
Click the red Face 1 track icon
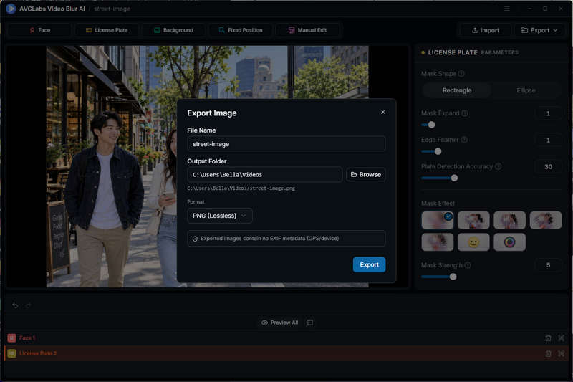[x=11, y=338]
